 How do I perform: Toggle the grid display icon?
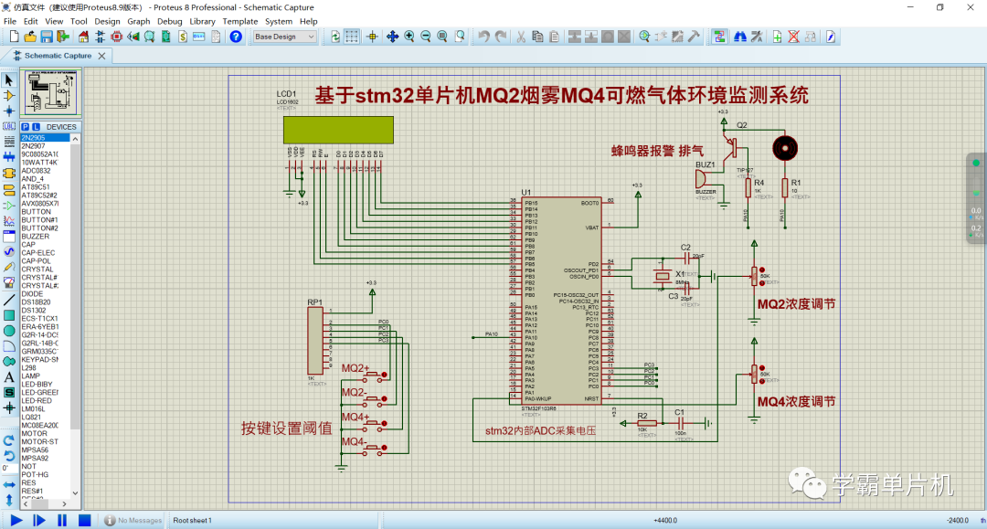point(352,36)
